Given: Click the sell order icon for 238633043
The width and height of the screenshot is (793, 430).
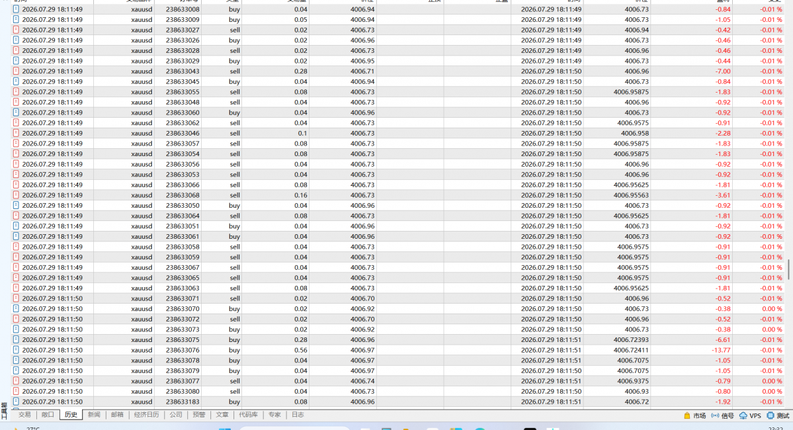Looking at the screenshot, I should coord(16,71).
